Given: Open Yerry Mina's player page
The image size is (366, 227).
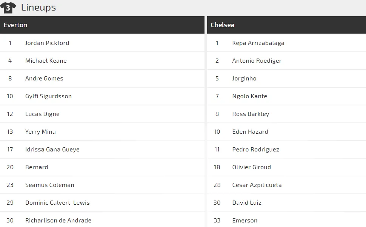Looking at the screenshot, I should [40, 132].
